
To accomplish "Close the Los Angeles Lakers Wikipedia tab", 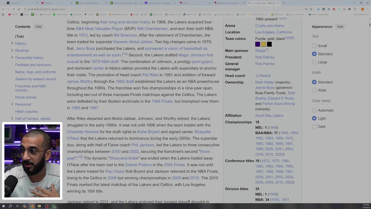I will (279, 3).
